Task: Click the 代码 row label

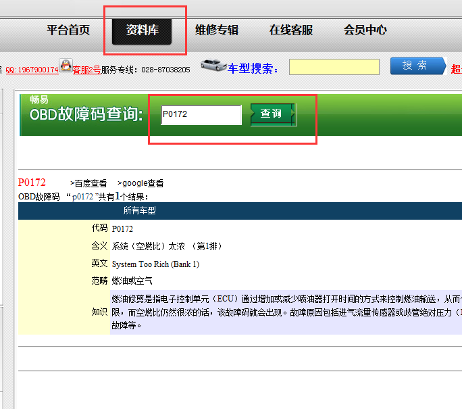Action: (x=99, y=228)
